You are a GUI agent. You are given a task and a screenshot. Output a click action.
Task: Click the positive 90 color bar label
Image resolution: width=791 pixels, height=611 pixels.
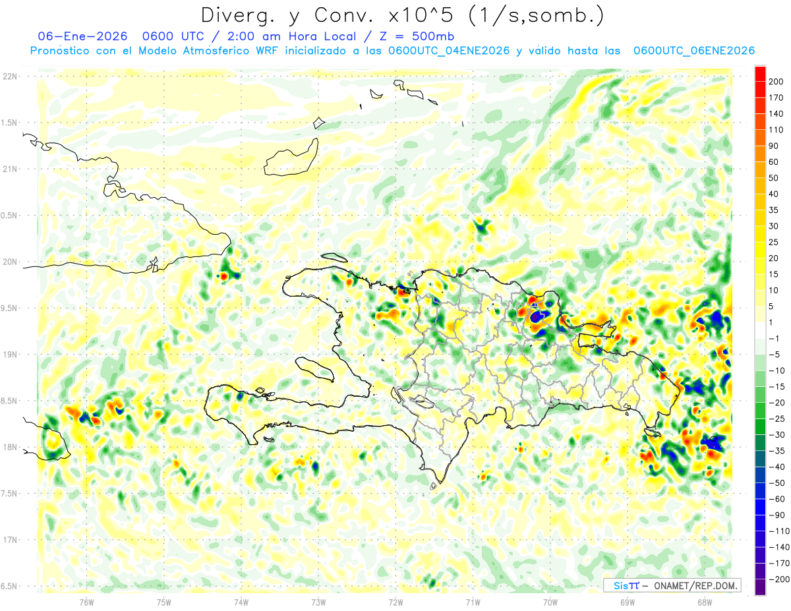(x=774, y=146)
